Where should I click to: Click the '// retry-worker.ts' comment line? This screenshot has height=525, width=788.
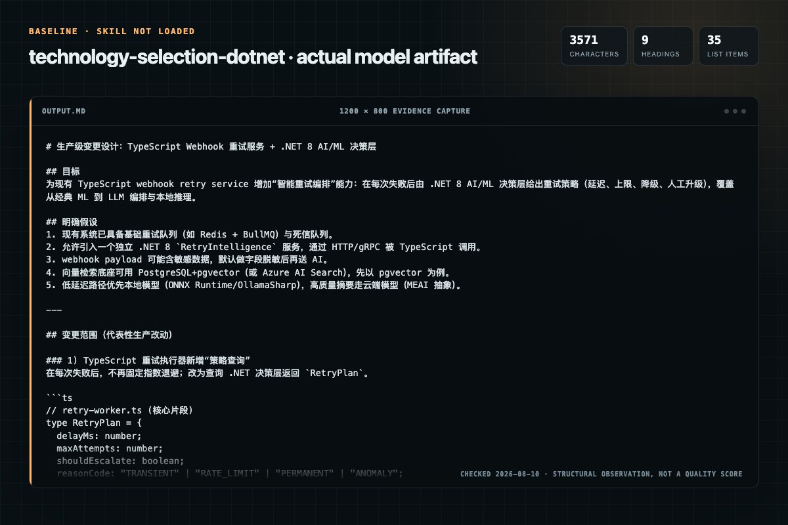119,410
